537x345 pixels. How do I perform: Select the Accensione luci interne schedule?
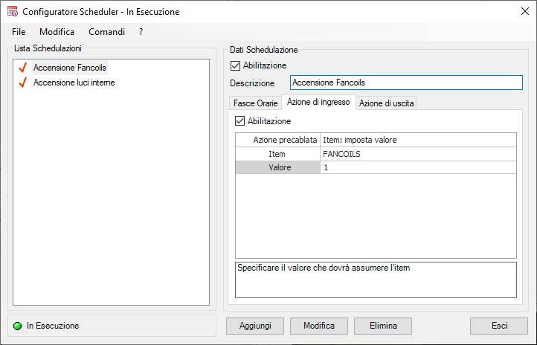coord(74,83)
